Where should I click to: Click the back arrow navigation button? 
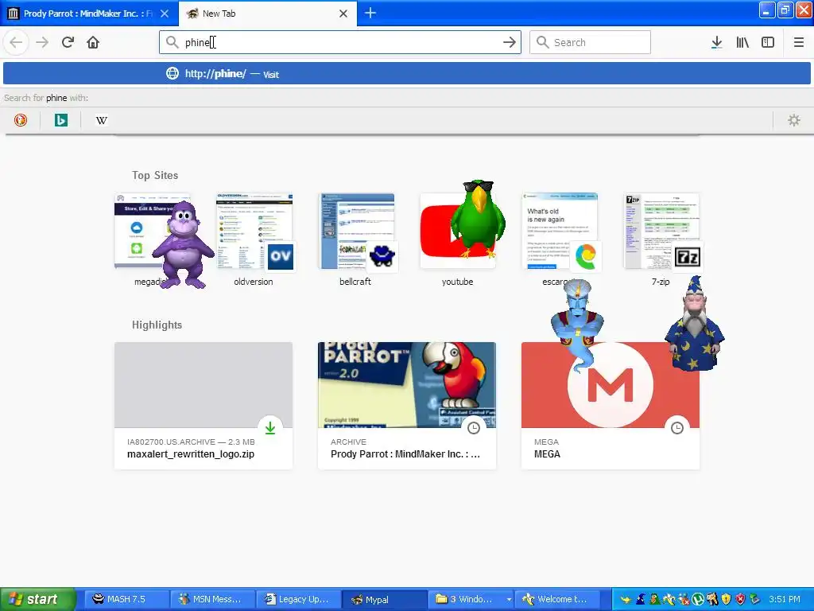point(16,42)
